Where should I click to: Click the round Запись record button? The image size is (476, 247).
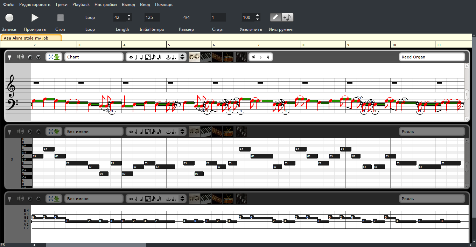(x=9, y=17)
